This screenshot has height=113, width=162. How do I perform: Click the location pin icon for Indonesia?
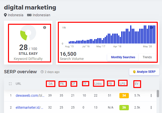click(5, 15)
